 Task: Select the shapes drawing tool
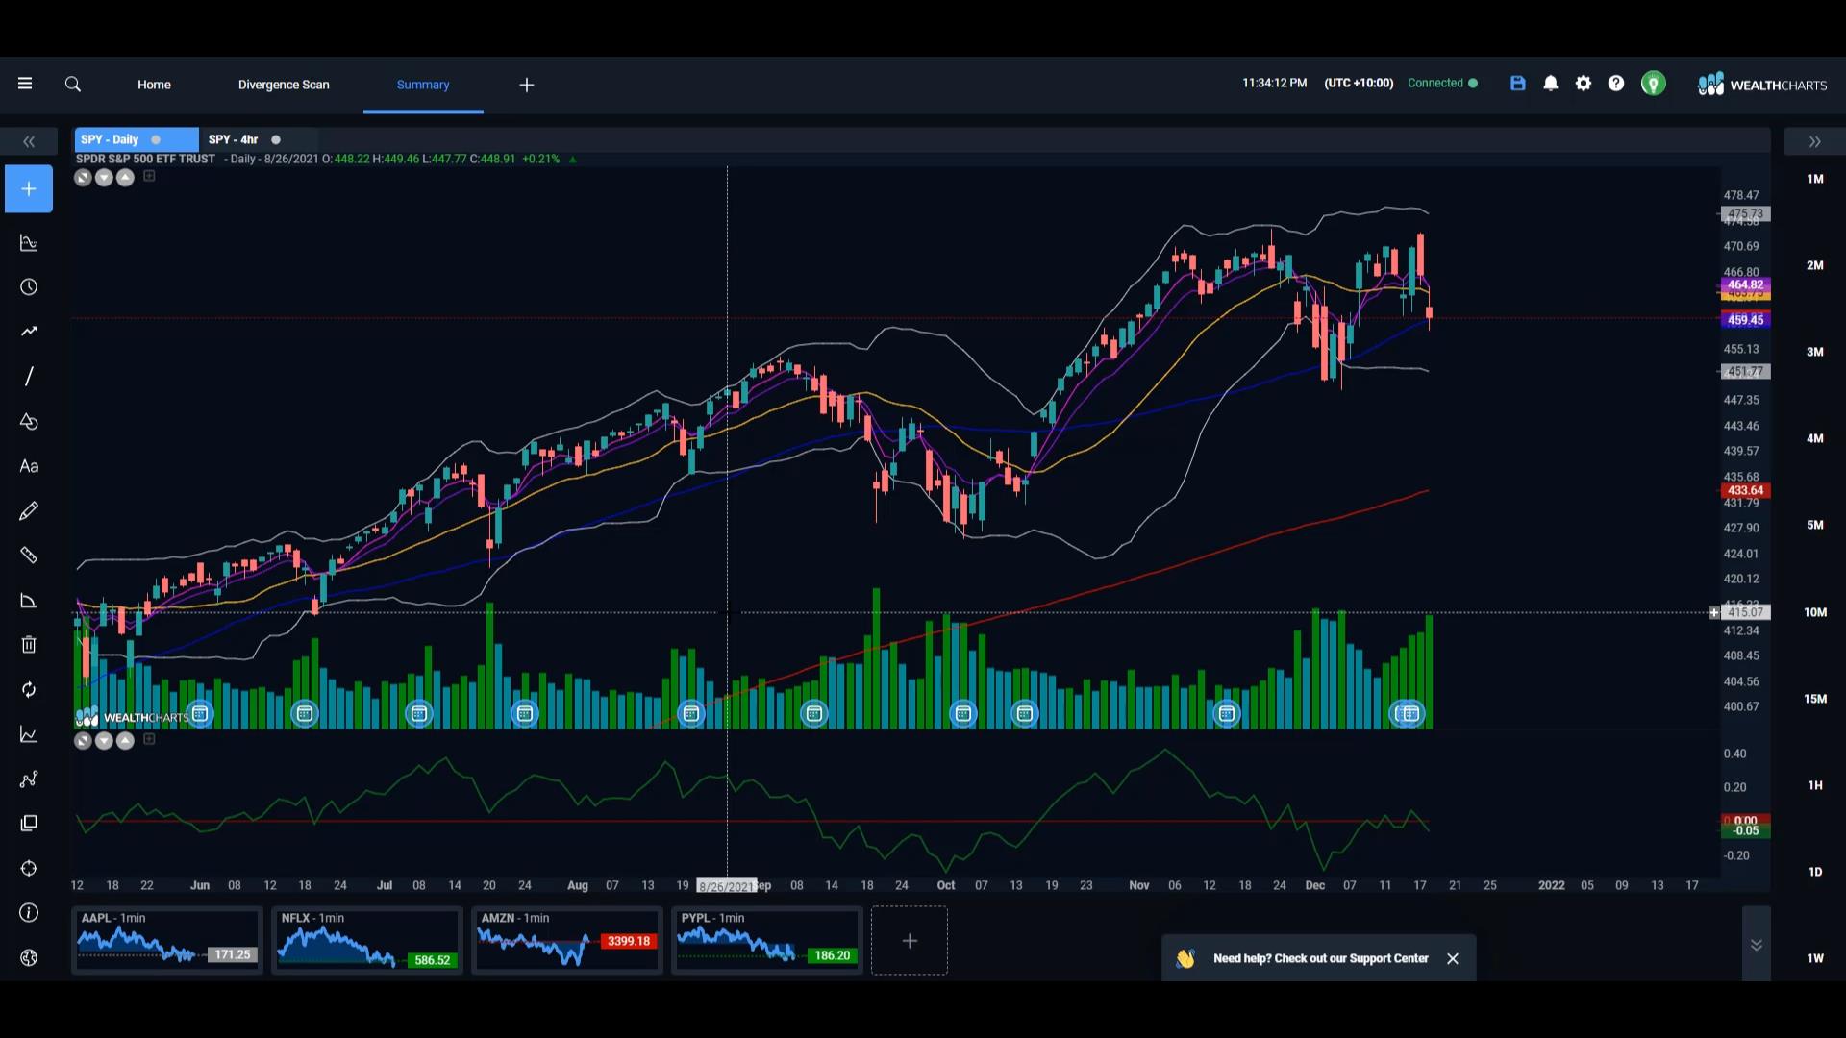[29, 422]
